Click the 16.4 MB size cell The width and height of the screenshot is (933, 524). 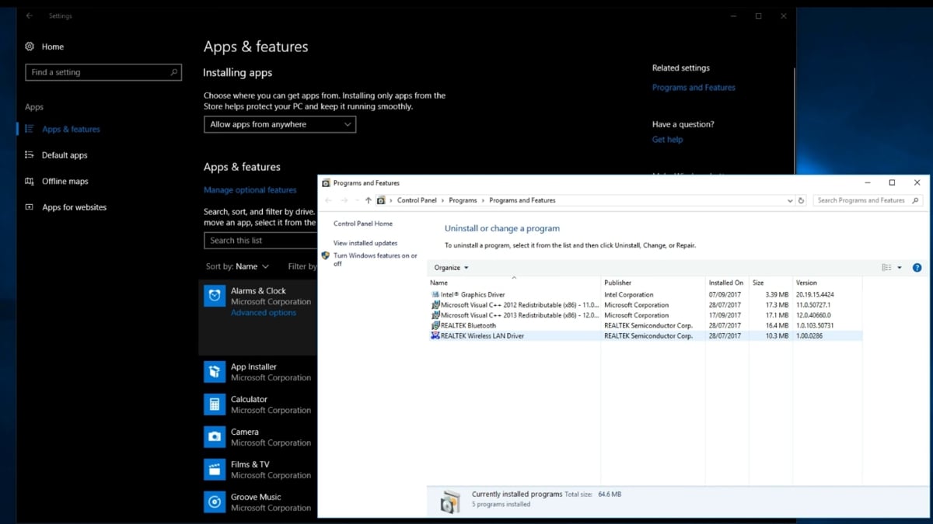[x=778, y=325]
